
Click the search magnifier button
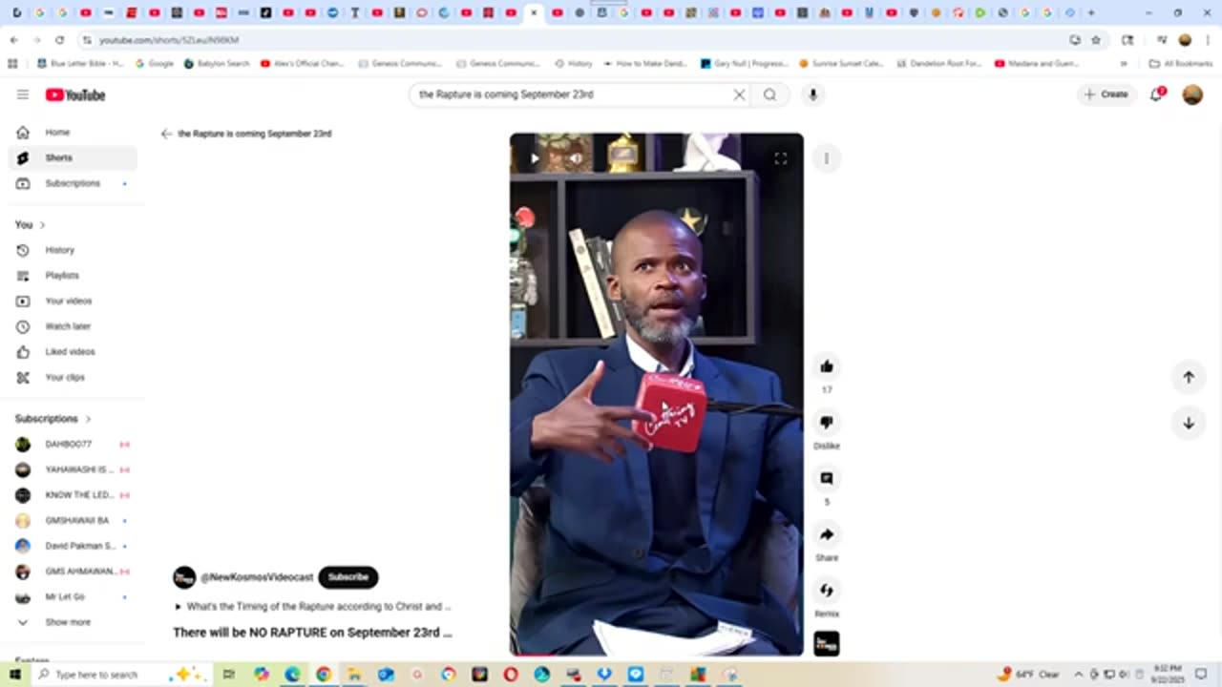pyautogui.click(x=769, y=94)
